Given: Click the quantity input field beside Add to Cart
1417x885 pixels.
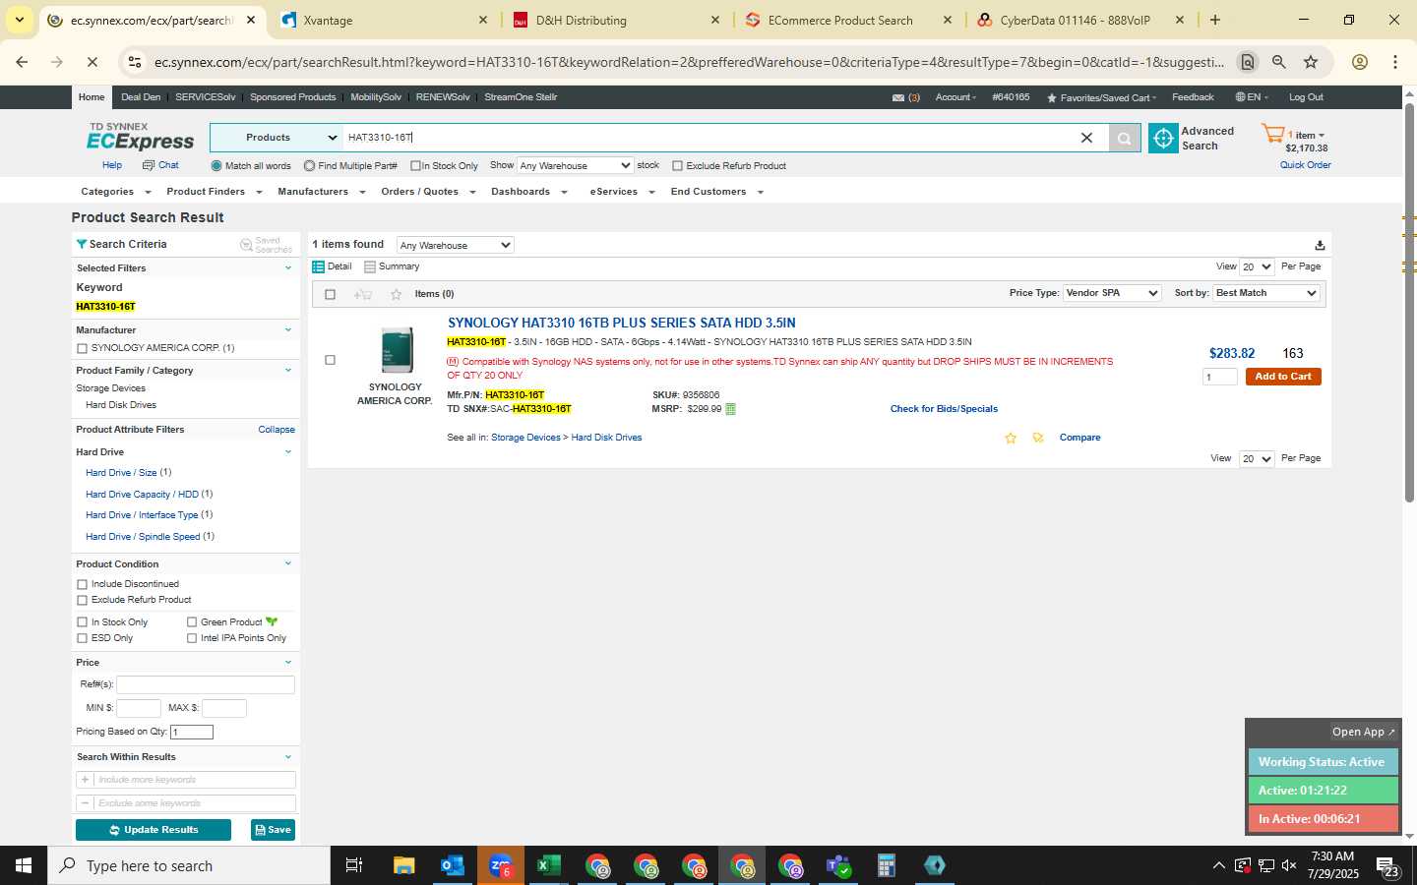Looking at the screenshot, I should point(1219,377).
